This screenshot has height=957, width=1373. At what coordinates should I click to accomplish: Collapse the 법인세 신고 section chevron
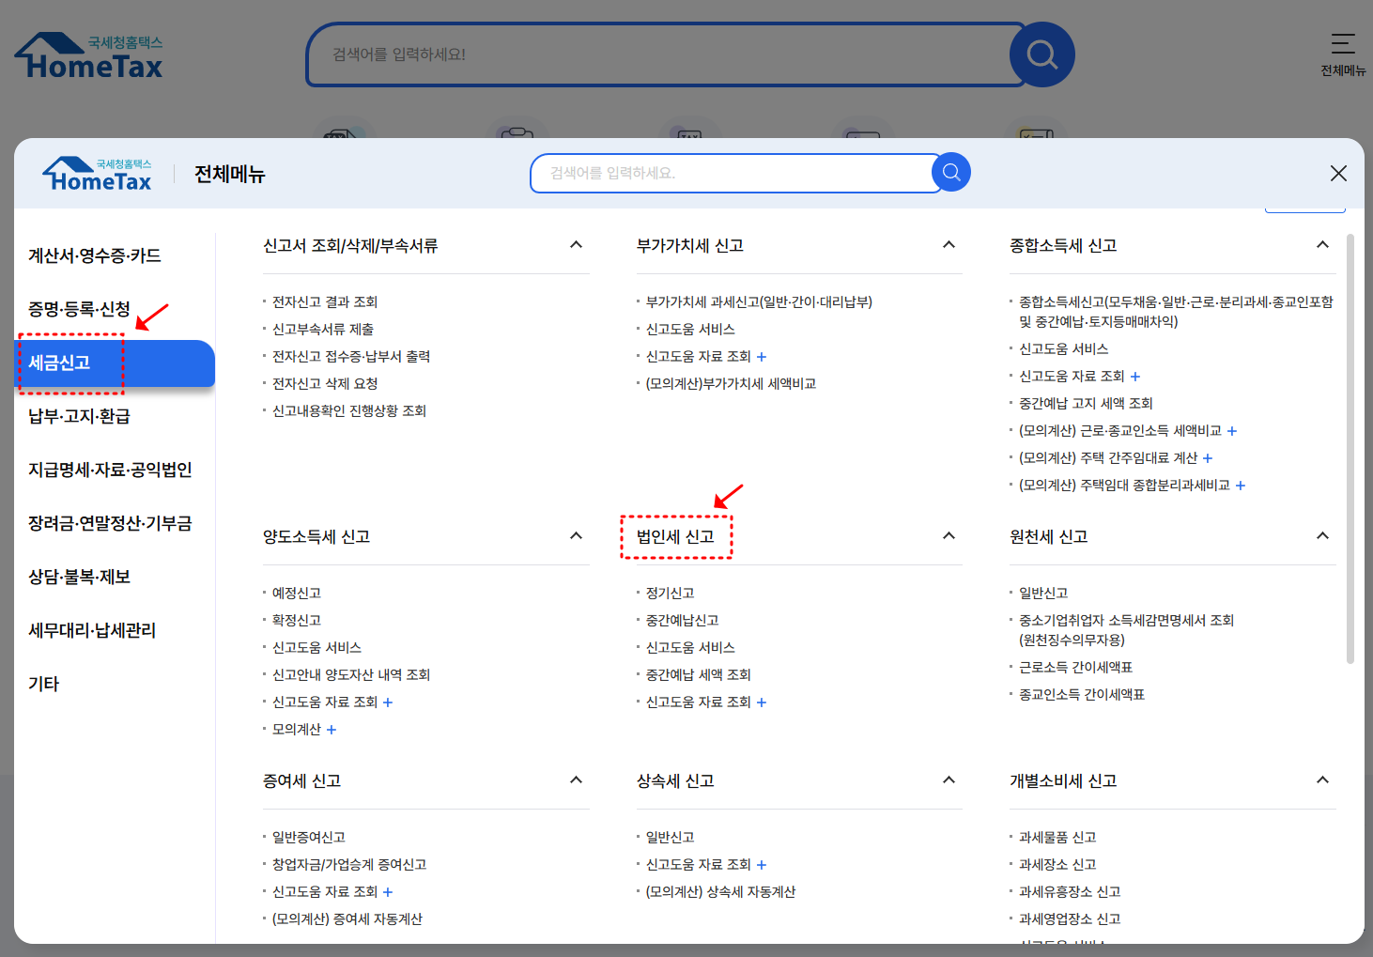coord(949,535)
